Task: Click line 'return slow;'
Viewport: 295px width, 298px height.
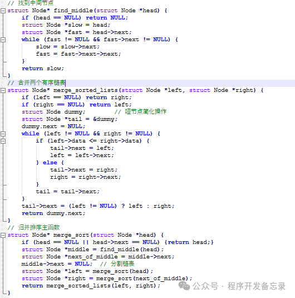Action: (43, 69)
